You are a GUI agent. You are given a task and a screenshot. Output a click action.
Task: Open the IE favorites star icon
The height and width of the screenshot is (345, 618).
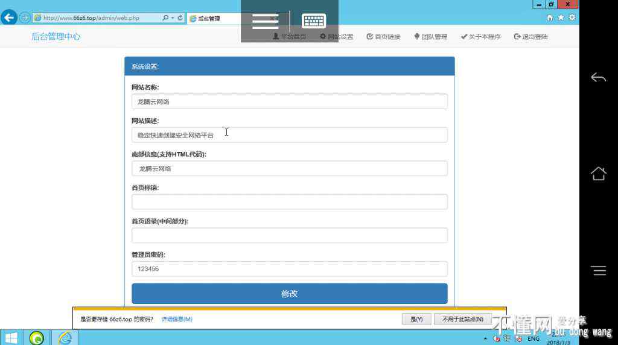(x=561, y=18)
